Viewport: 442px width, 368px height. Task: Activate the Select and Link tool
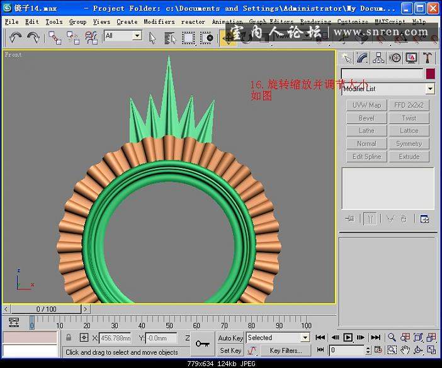click(55, 38)
